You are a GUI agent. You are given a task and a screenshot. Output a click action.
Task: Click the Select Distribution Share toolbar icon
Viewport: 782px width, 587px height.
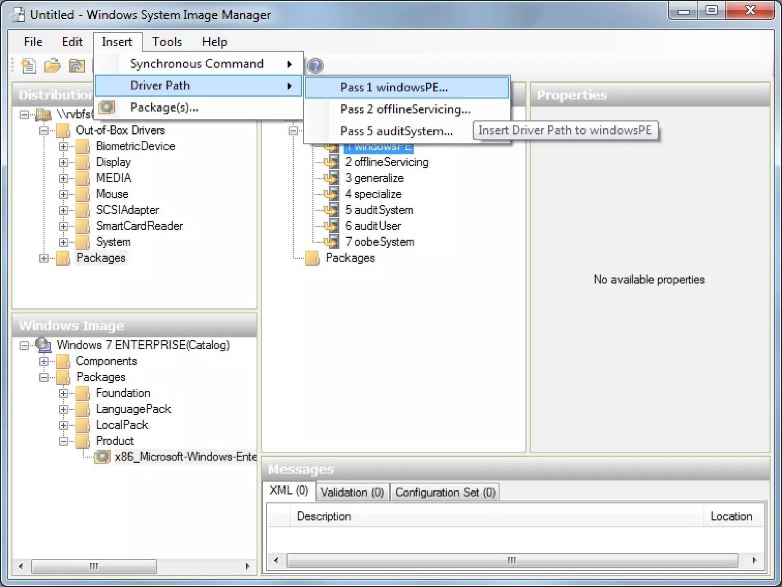[77, 66]
